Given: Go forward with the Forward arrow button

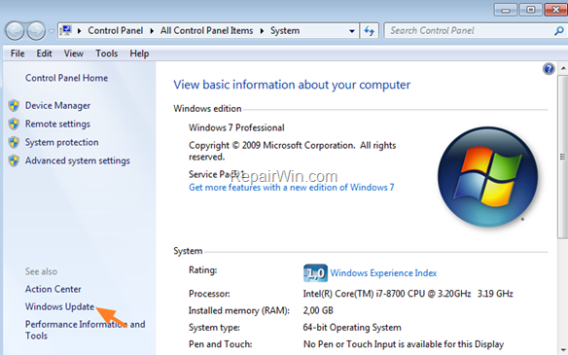Looking at the screenshot, I should tap(36, 31).
